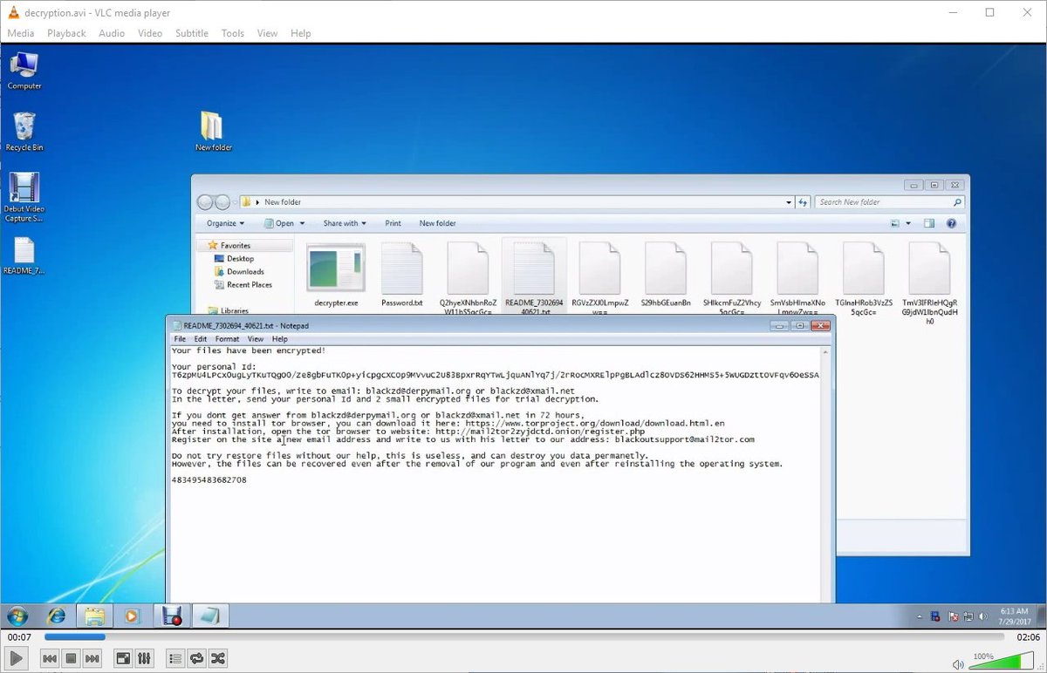Select the TGlnaHRob3VzZS5qcGc= file
Image resolution: width=1047 pixels, height=673 pixels.
tap(864, 279)
